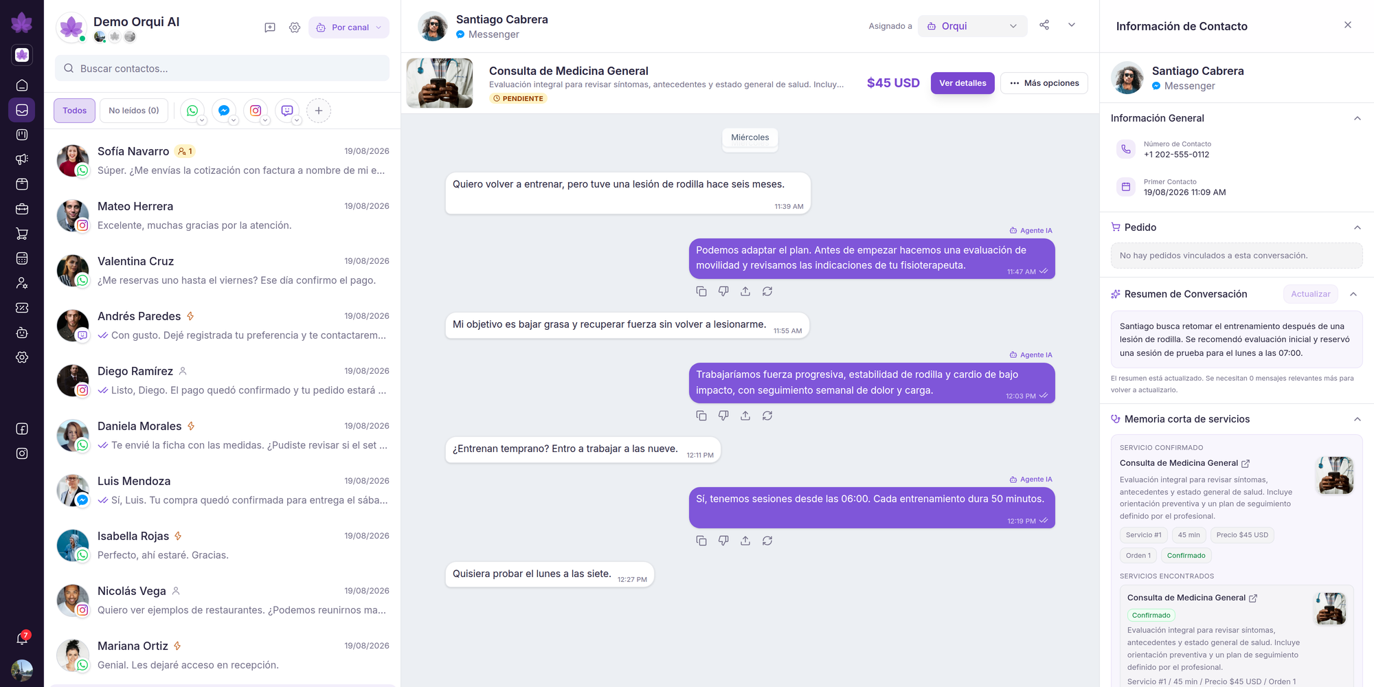
Task: Thumbs-down the 12:03 PM agent reply
Action: (723, 416)
